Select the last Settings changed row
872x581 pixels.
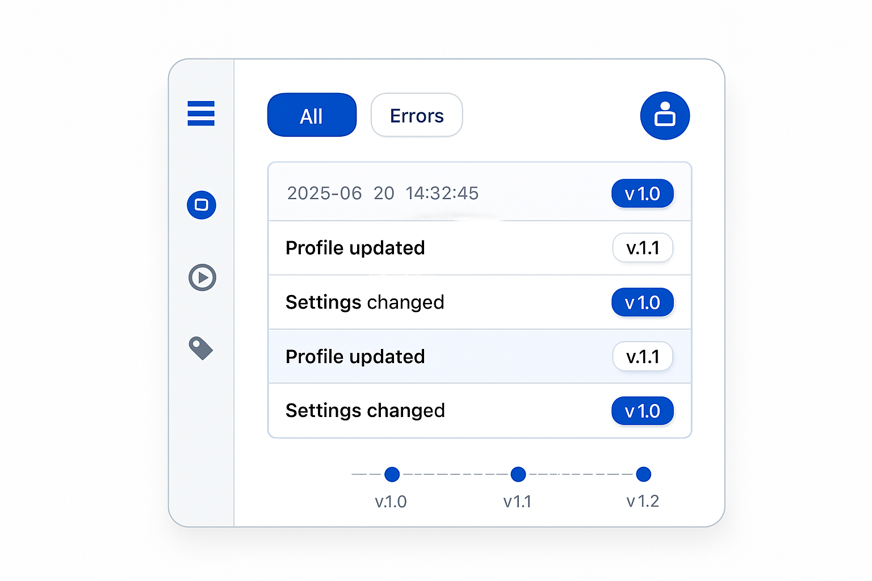pyautogui.click(x=480, y=411)
